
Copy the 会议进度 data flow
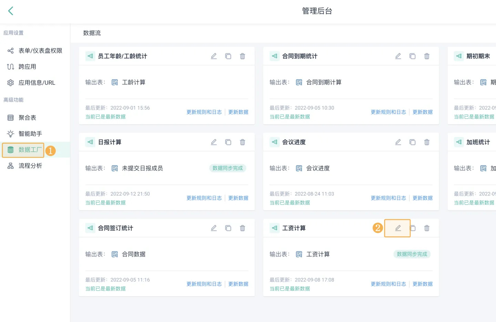point(412,142)
